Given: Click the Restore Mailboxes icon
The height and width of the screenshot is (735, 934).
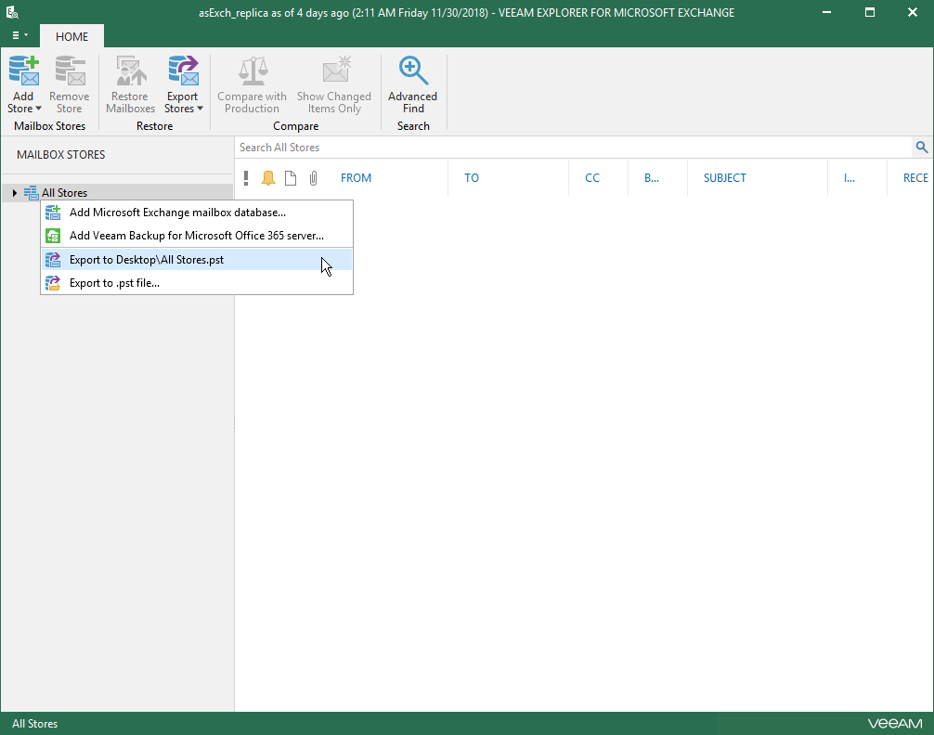Looking at the screenshot, I should point(131,71).
